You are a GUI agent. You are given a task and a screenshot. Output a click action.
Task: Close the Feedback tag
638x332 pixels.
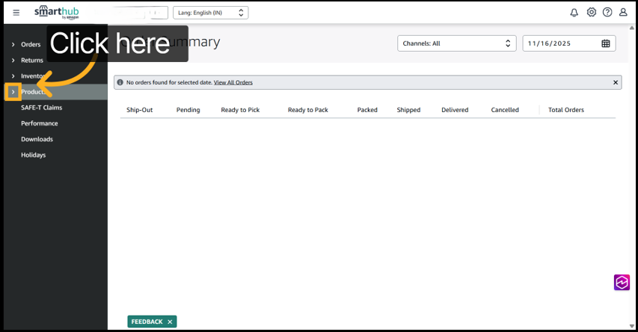click(x=170, y=322)
